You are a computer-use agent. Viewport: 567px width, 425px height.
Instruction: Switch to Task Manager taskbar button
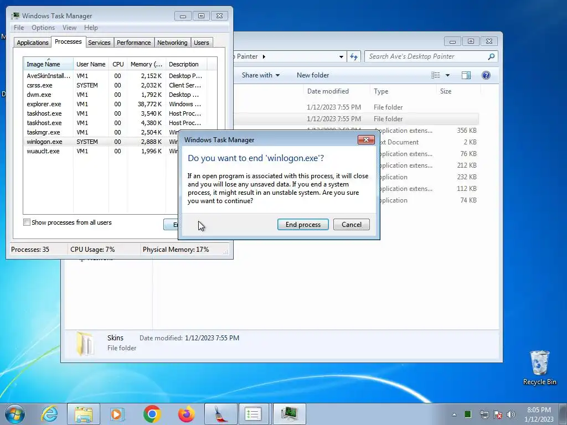click(289, 414)
